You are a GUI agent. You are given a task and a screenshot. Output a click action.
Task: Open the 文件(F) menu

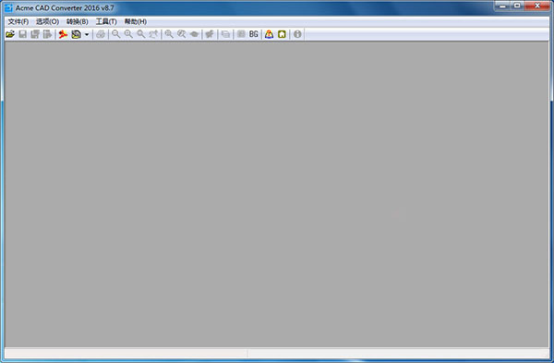click(18, 21)
